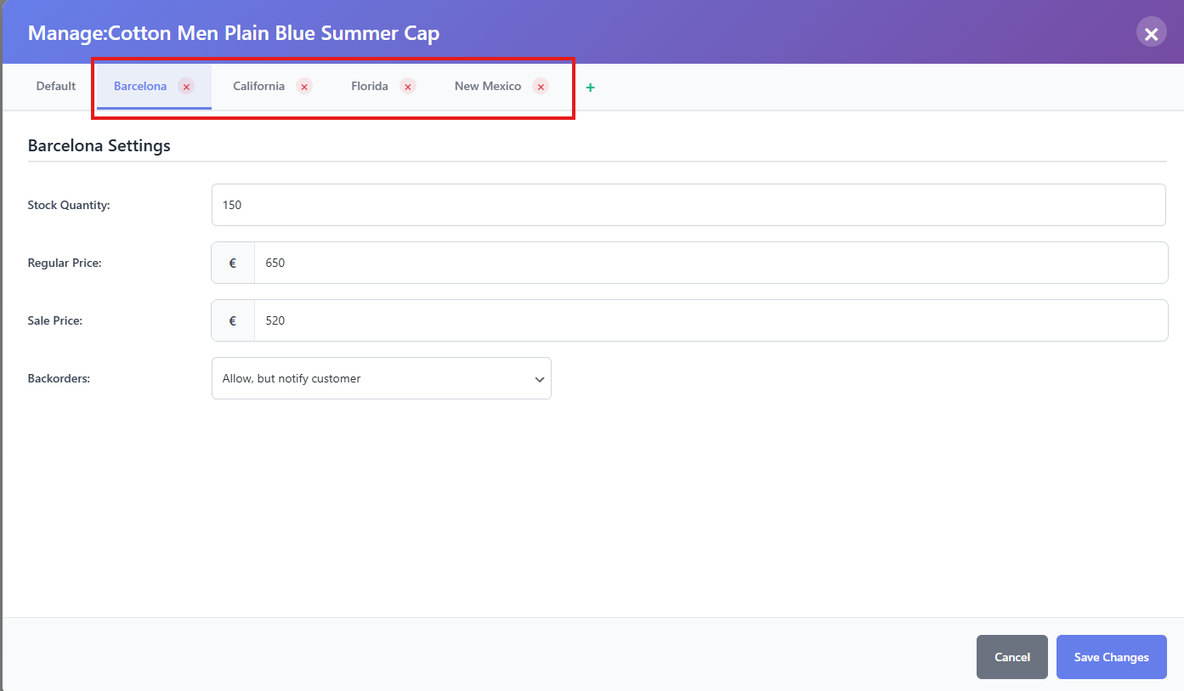
Task: Focus the Stock Quantity field
Action: pyautogui.click(x=688, y=206)
